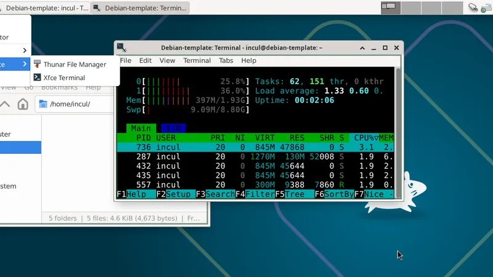Select htop's Main tab

141,128
